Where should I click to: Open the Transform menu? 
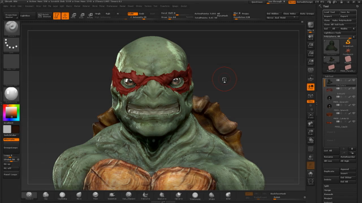(165, 6)
